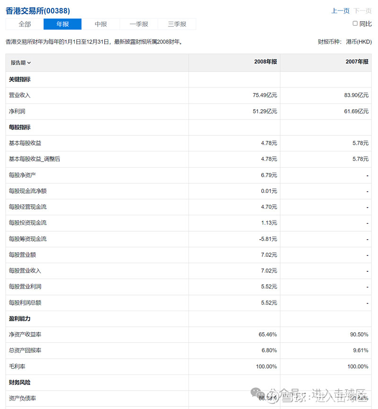378x409 pixels.
Task: Click the 每股经营现金流 row label
Action: pos(27,207)
